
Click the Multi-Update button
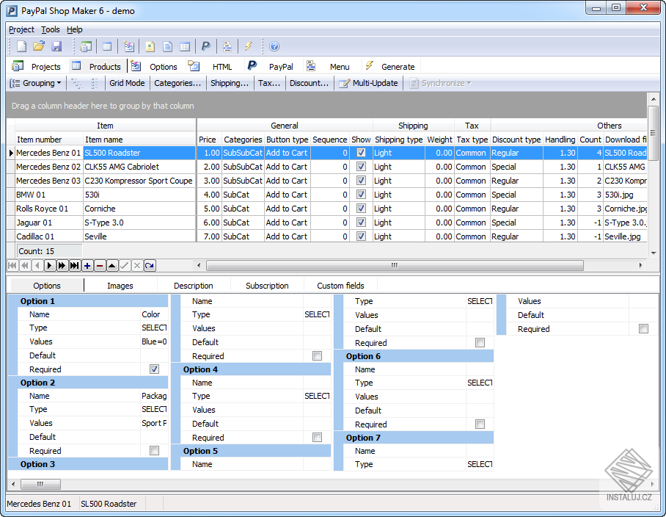(x=368, y=83)
